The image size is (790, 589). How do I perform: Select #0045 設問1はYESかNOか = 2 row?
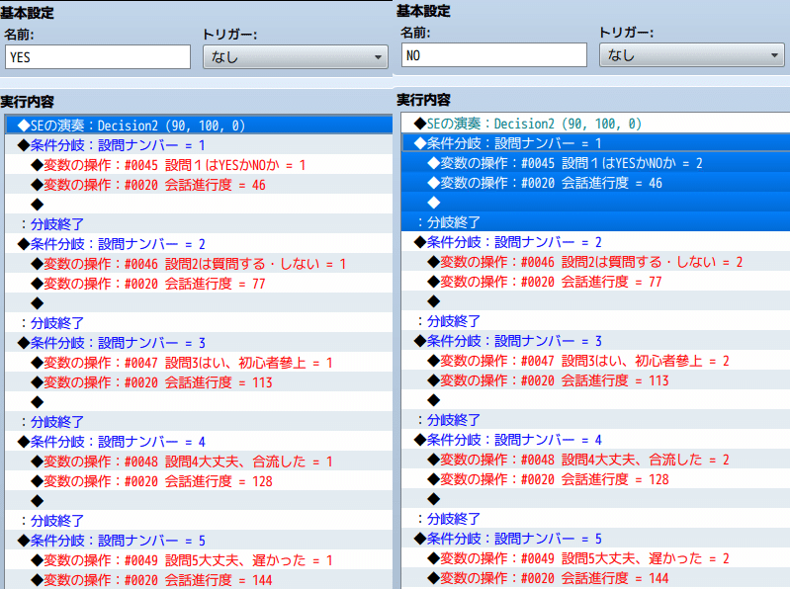tap(595, 163)
